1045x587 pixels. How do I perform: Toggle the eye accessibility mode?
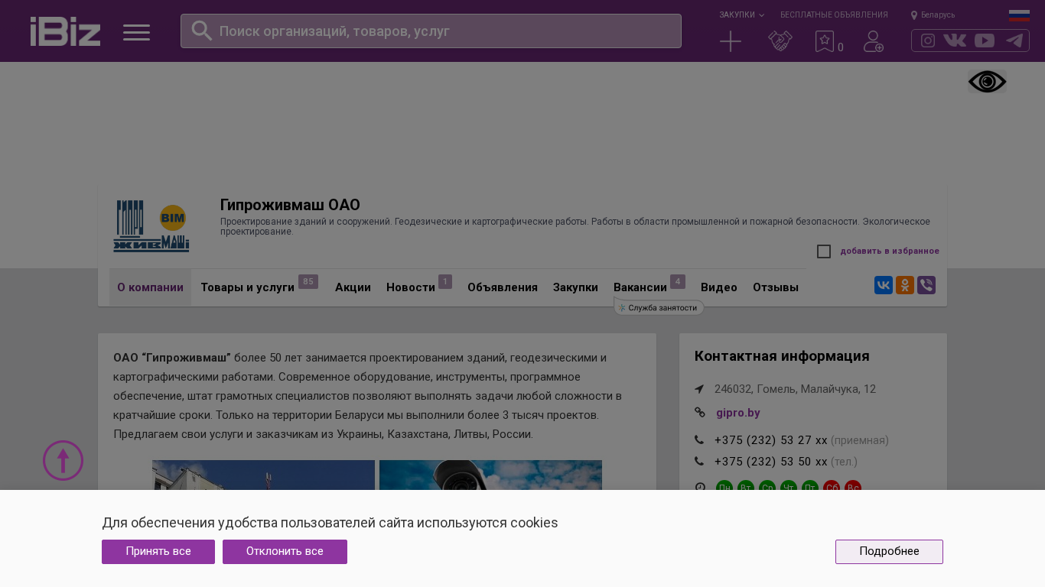click(987, 82)
